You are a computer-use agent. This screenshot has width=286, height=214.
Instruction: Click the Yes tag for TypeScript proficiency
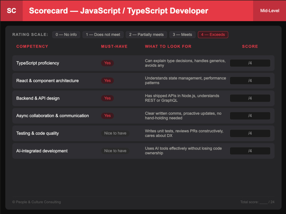(x=108, y=63)
